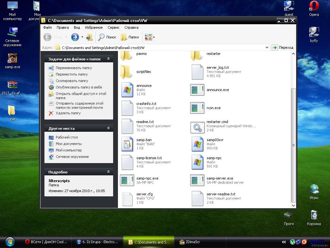The image size is (330, 248).
Task: Select the restarter.cmd script icon
Action: [197, 127]
